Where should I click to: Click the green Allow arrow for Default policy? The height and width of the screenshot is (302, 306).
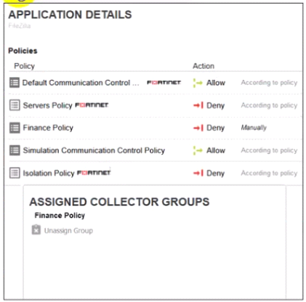198,83
